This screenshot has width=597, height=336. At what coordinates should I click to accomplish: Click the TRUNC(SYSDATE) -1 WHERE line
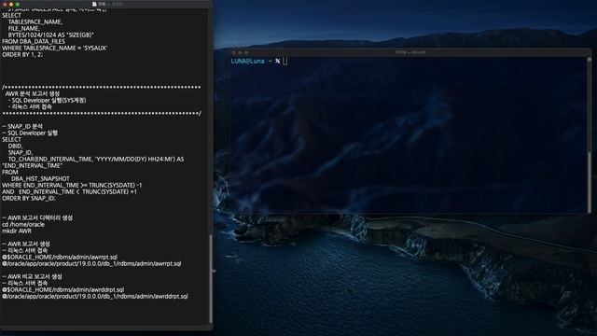click(72, 185)
